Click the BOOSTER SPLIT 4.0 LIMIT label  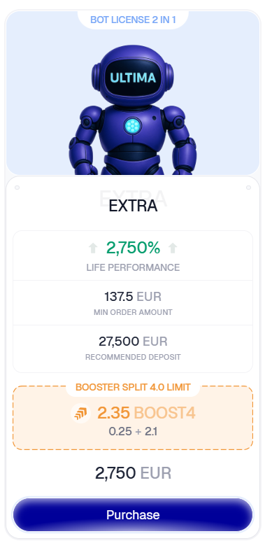[x=133, y=387]
